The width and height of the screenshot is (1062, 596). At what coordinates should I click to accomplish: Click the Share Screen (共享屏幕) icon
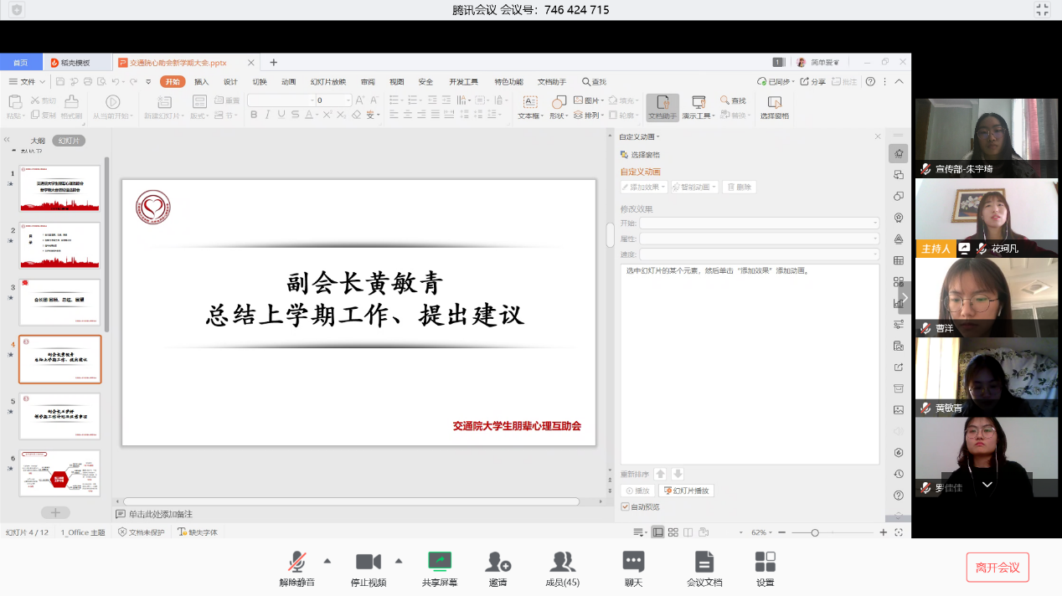point(440,562)
